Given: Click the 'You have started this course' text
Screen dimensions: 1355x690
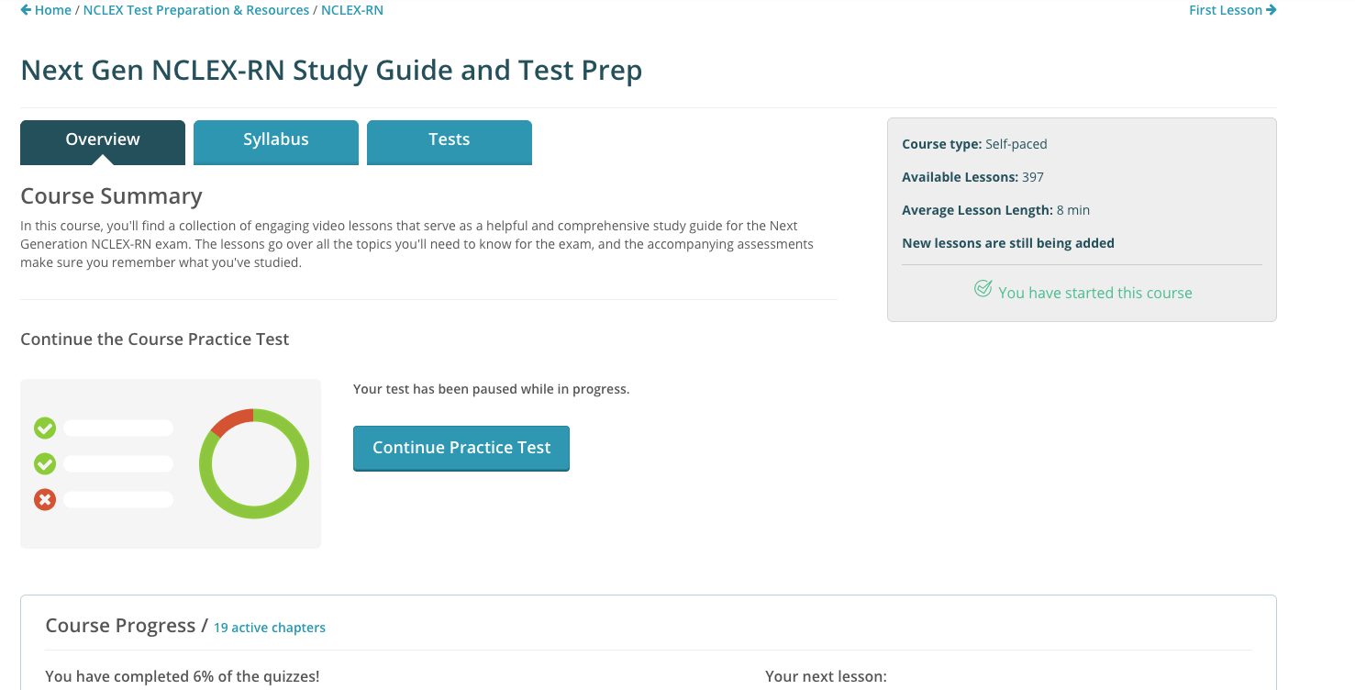Looking at the screenshot, I should tap(1095, 293).
